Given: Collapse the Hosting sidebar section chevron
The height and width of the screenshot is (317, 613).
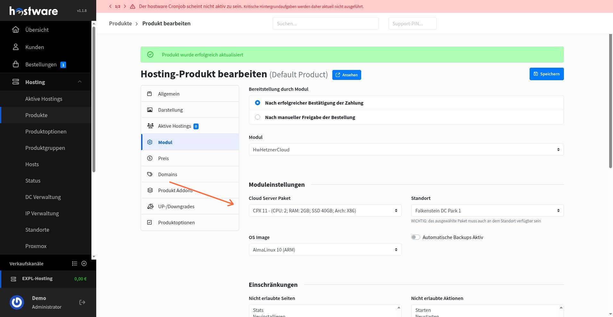Looking at the screenshot, I should click(x=80, y=82).
